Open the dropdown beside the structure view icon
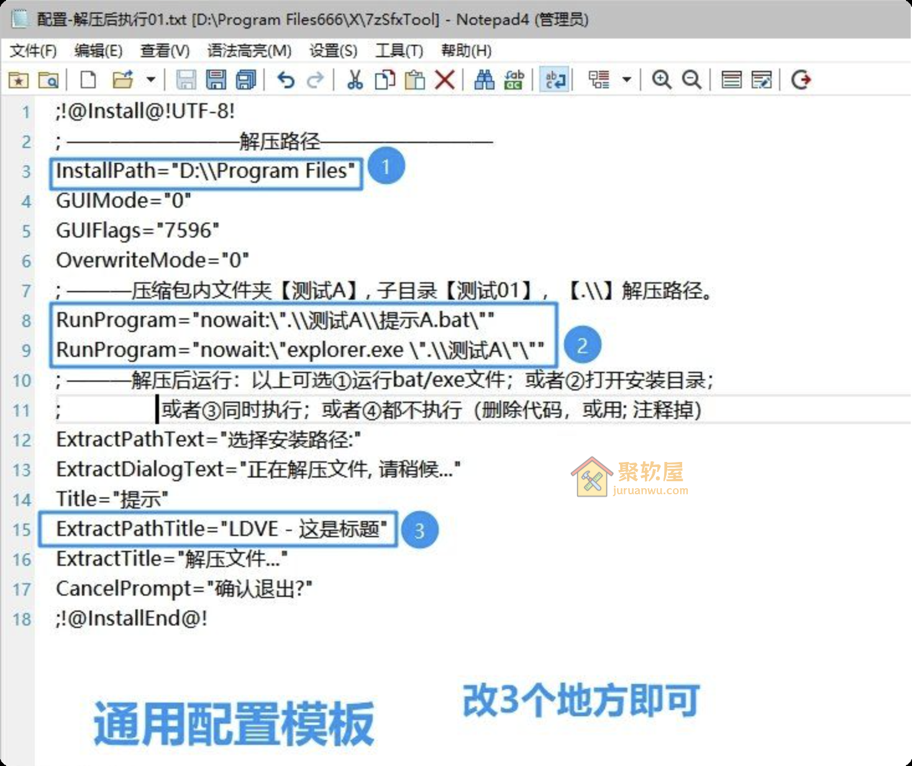912x766 pixels. (x=627, y=80)
